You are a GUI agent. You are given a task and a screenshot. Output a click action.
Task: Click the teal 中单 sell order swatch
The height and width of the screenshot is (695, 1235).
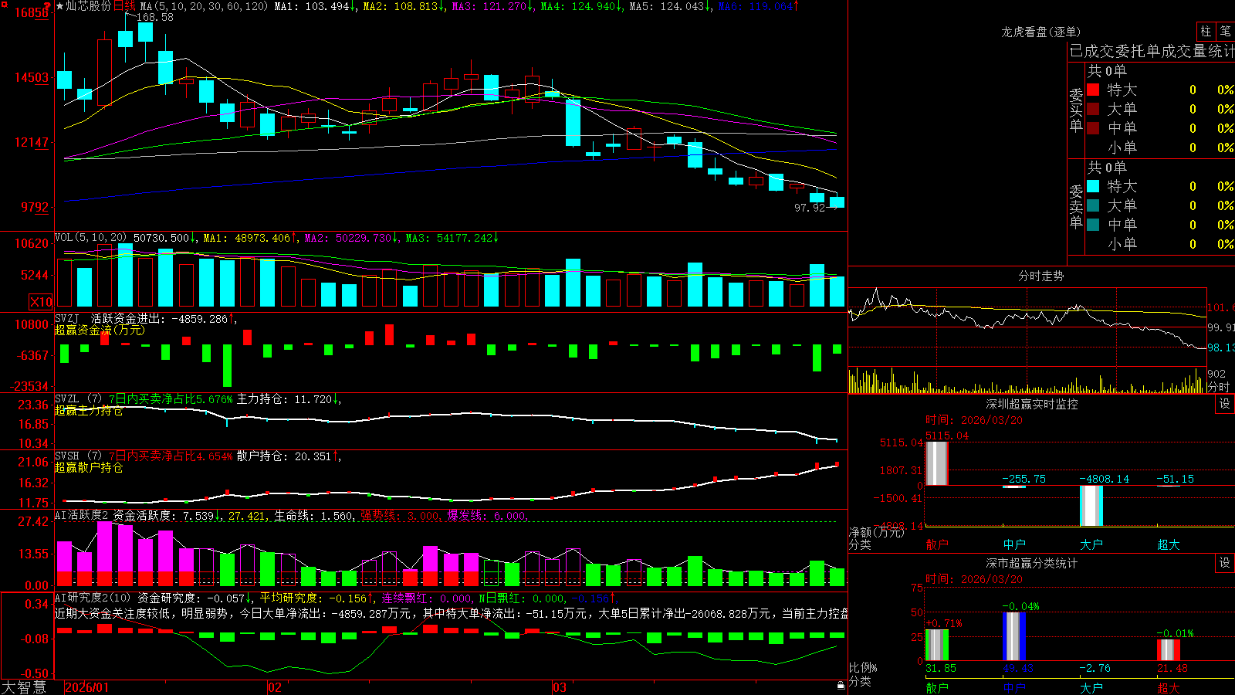[1093, 225]
